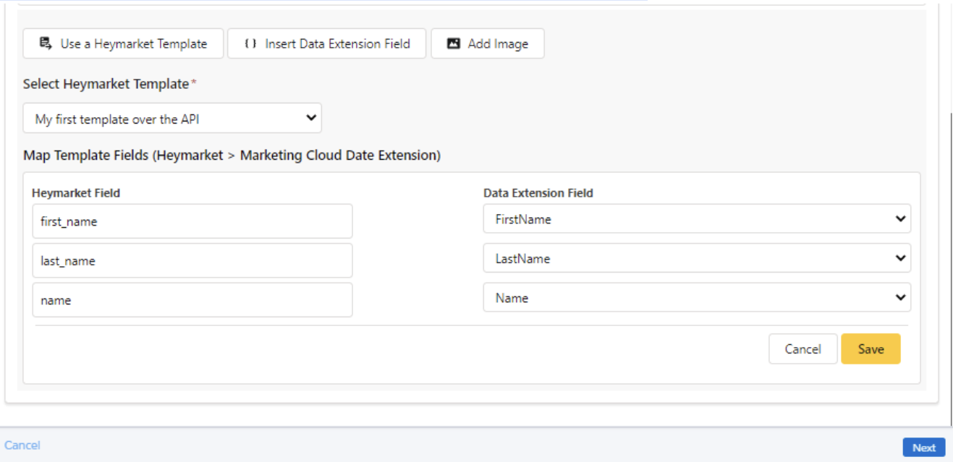Click Cancel beside the Save button
The image size is (953, 462).
802,348
